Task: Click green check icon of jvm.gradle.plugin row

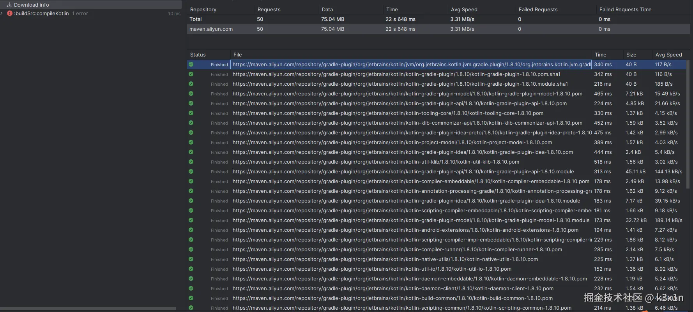Action: pos(191,64)
